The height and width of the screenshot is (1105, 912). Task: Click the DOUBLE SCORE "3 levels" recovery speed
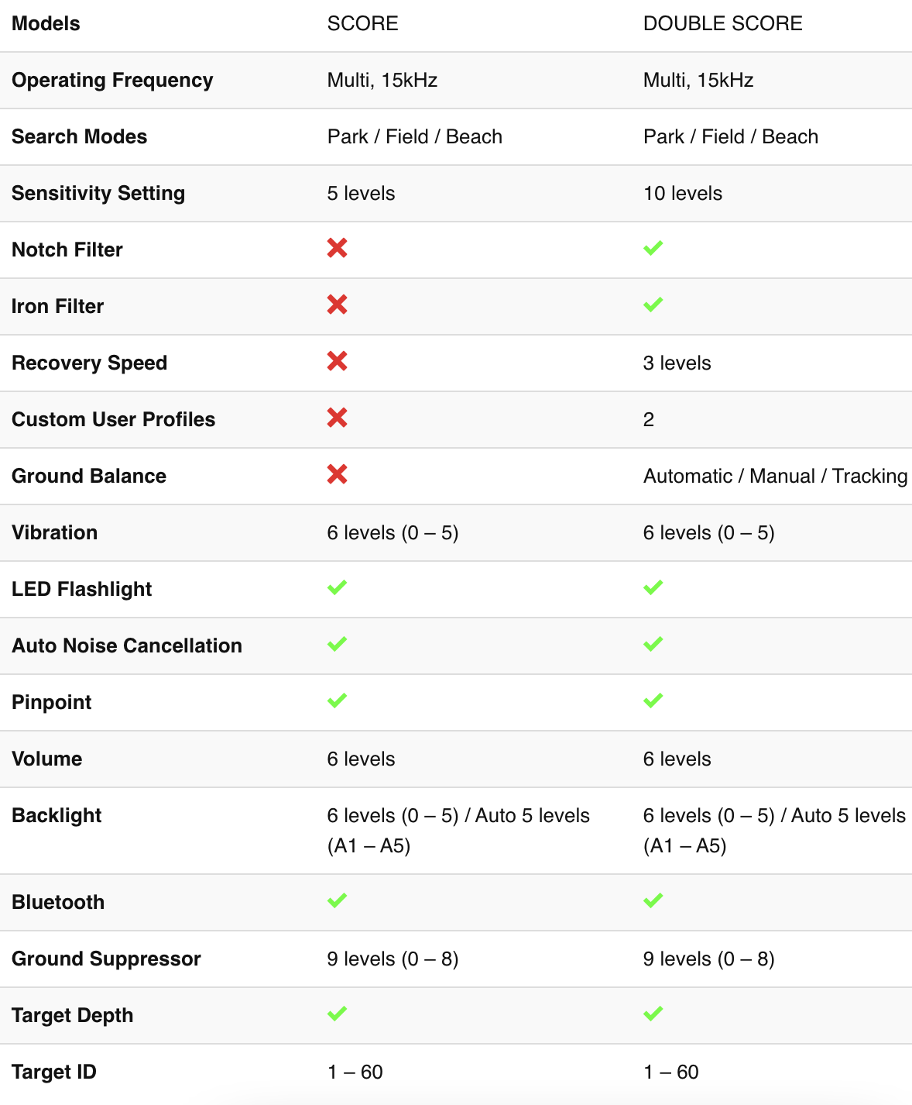(677, 363)
